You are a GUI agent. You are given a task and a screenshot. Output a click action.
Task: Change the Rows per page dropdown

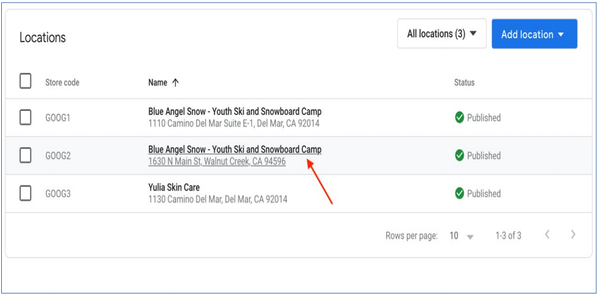(462, 236)
